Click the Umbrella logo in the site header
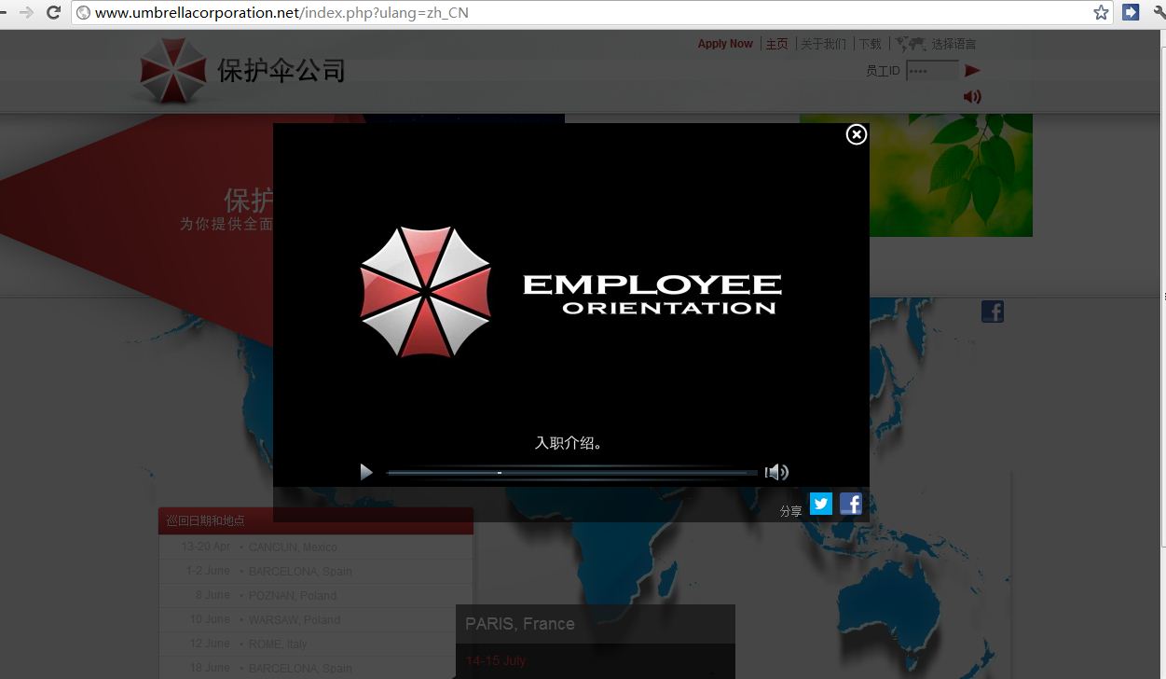The image size is (1166, 679). pos(172,71)
